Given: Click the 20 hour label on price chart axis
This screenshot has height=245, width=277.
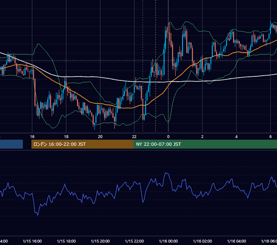Looking at the screenshot, I should (100, 136).
